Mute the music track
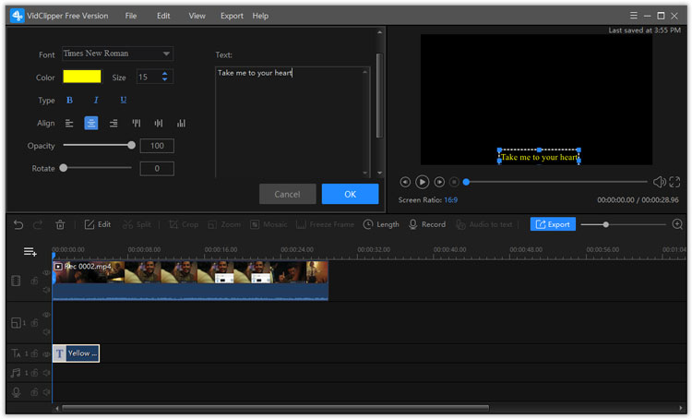Screen dimensions: 692x419 46,373
